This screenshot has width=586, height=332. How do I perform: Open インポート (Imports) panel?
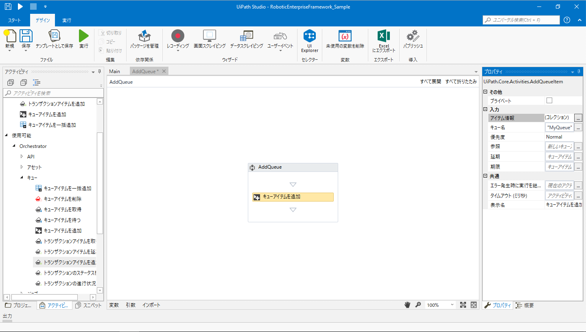click(151, 305)
